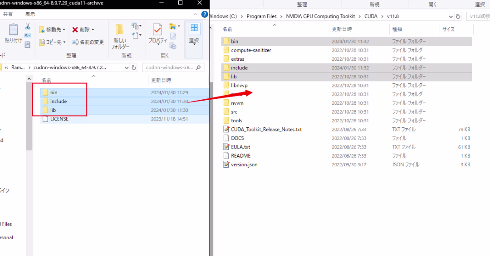Sort the CUDA window by Date modified (更新日時) column
Screen dimensions: 490x256
(342, 29)
